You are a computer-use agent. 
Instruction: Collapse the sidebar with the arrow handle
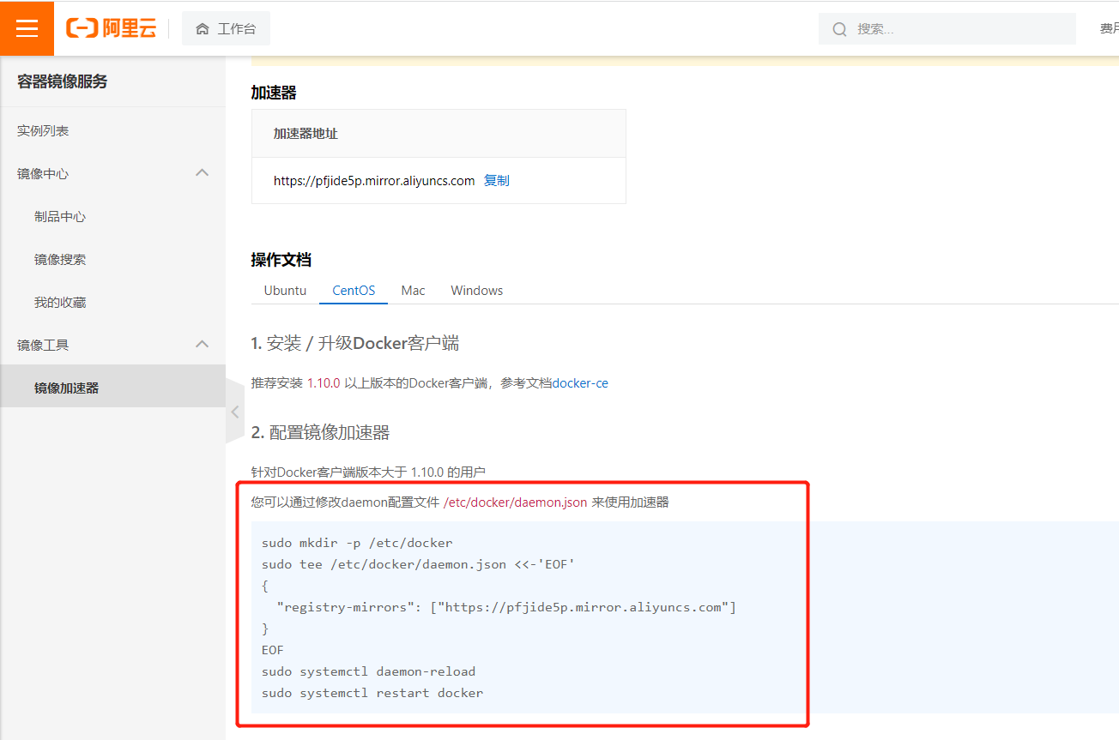(x=235, y=412)
